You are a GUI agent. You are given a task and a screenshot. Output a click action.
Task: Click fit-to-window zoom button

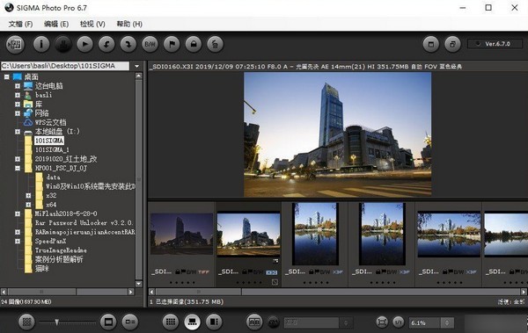[382, 322]
